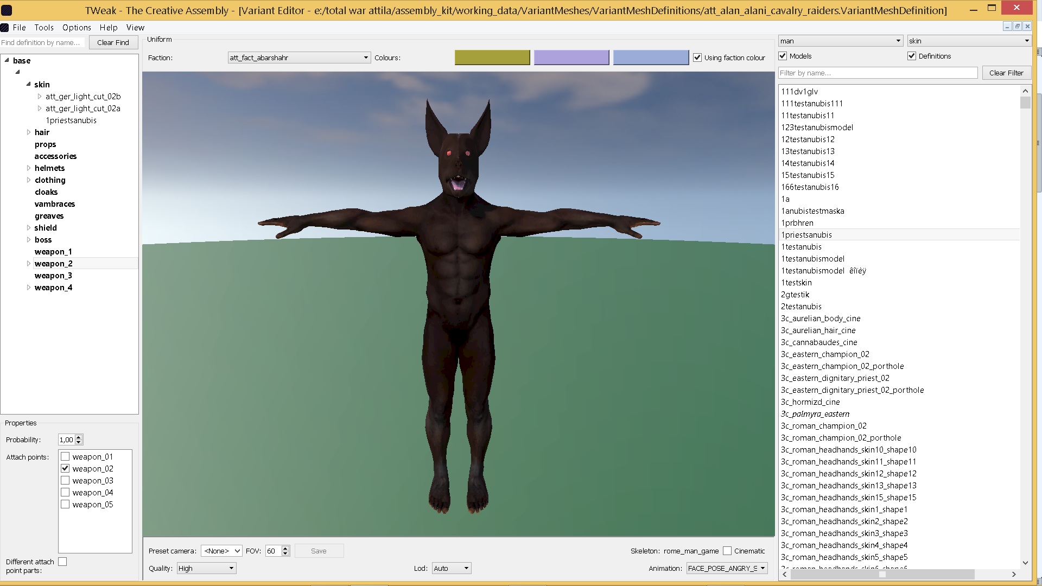Focus the Filter by name field
This screenshot has height=586, width=1042.
pos(878,73)
